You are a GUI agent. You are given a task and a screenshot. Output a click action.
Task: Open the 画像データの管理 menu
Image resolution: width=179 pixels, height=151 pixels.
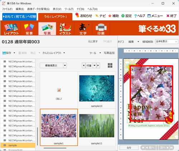point(38,9)
